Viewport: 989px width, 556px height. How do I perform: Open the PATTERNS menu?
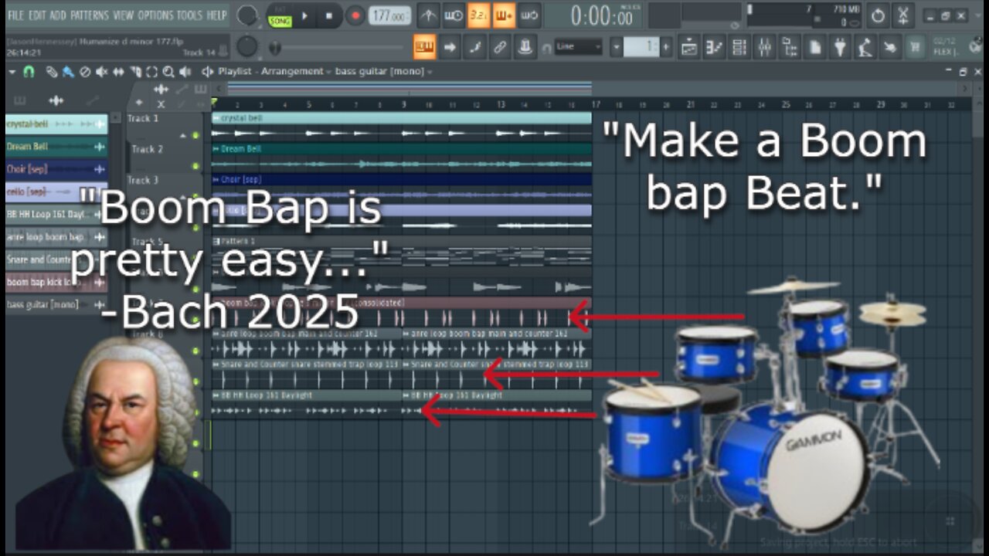point(90,15)
